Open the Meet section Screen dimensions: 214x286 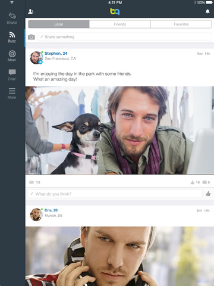12,56
